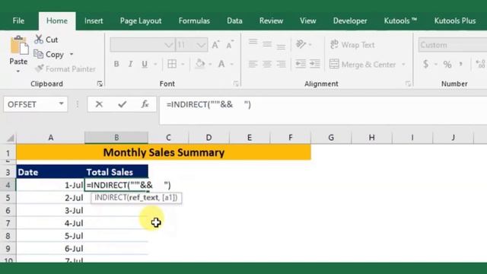487x274 pixels.
Task: Cancel the formula entry with X
Action: click(99, 104)
